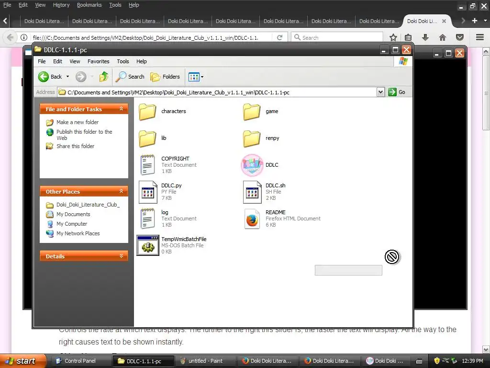Open the game folder icon

[252, 112]
